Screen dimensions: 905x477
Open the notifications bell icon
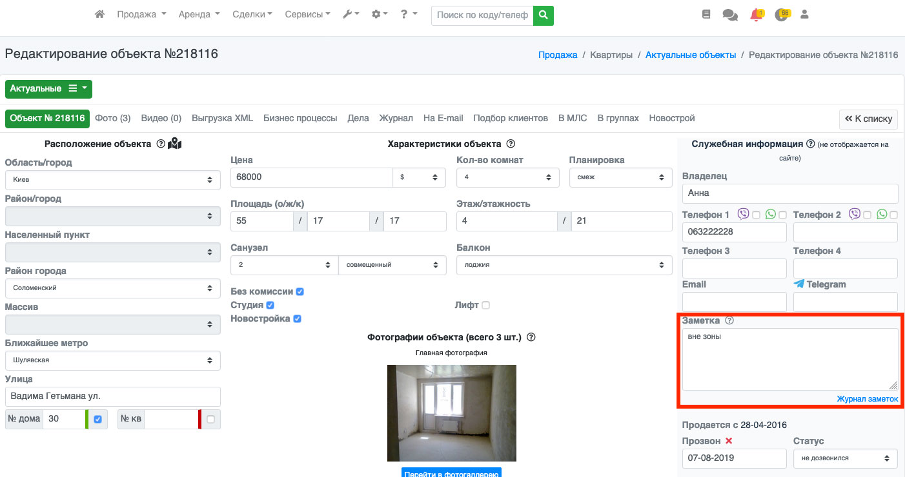tap(756, 15)
